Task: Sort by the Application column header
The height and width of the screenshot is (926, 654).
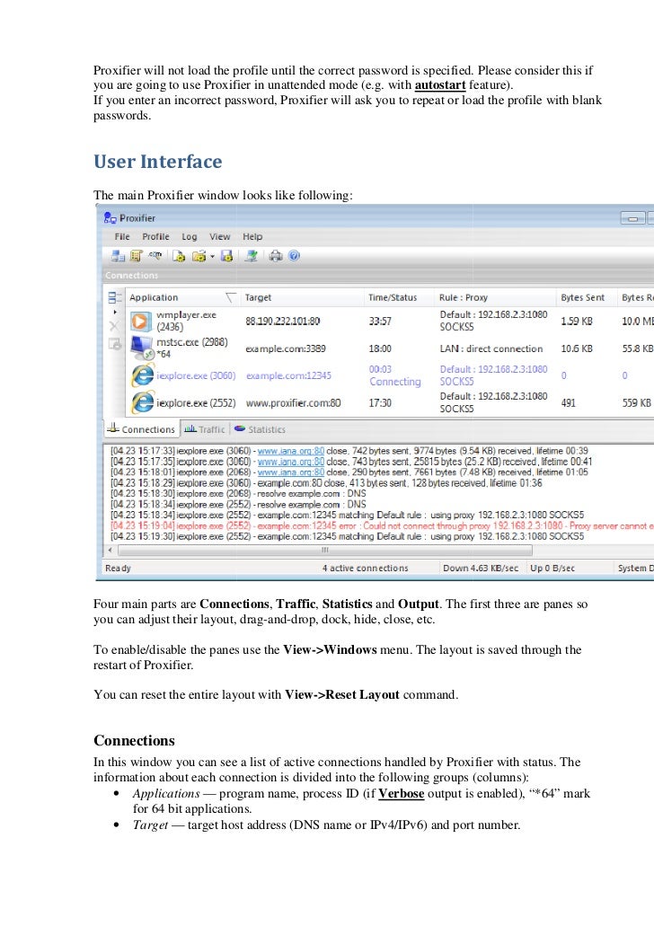Action: coord(182,297)
